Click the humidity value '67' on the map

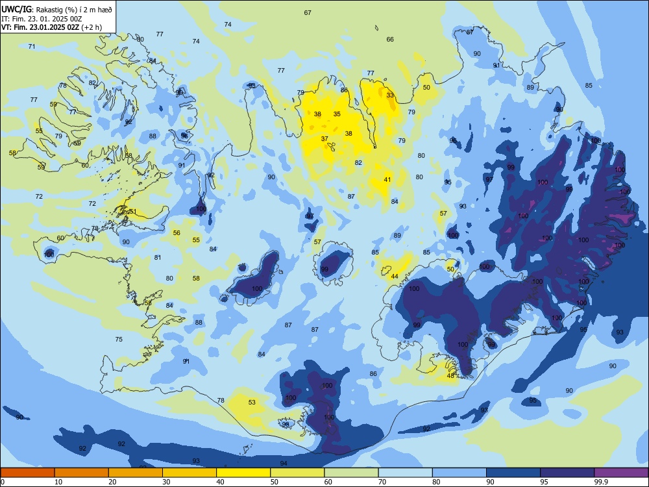[x=308, y=13]
